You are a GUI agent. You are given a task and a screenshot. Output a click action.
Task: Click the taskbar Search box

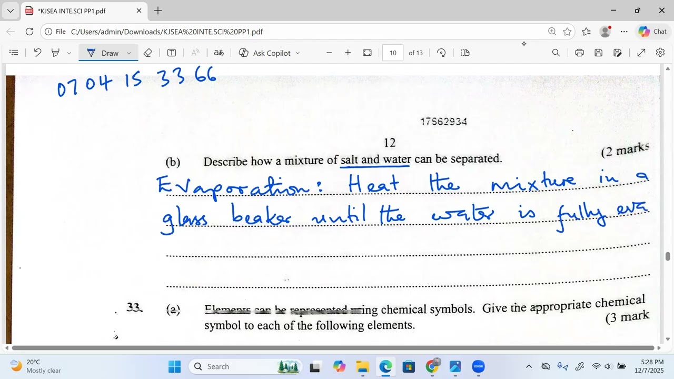245,366
